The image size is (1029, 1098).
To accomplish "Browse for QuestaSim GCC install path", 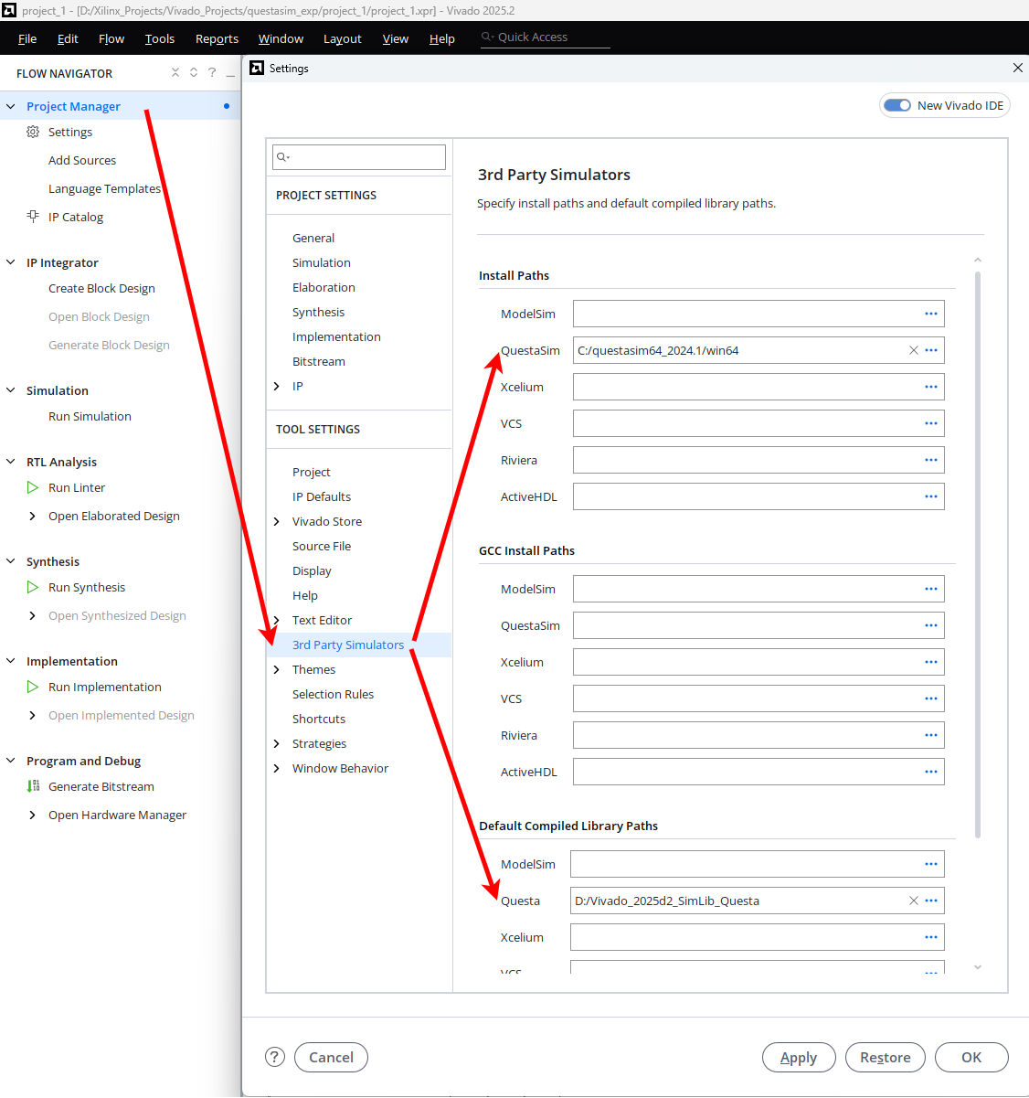I will point(931,625).
